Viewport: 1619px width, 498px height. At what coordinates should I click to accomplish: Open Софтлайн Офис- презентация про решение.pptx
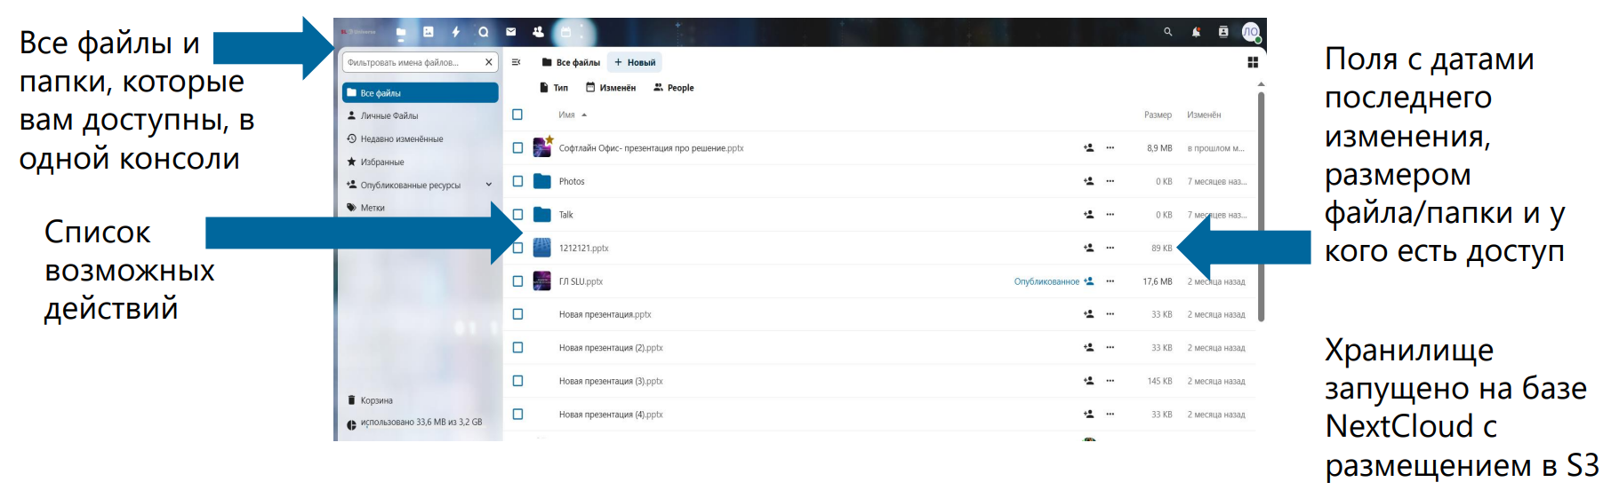pyautogui.click(x=651, y=148)
